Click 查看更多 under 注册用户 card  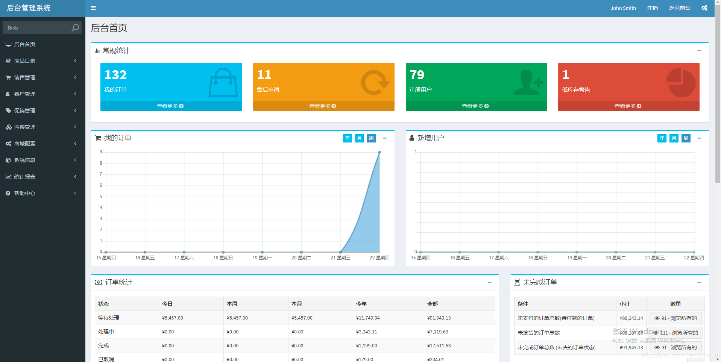point(476,106)
